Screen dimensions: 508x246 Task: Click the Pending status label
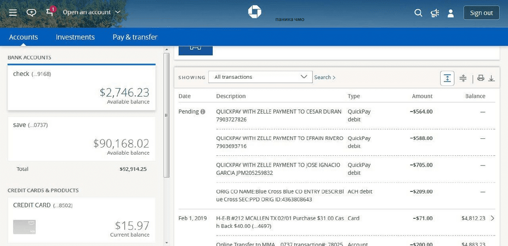189,112
